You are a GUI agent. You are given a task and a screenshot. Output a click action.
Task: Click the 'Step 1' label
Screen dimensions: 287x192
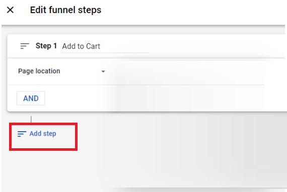pyautogui.click(x=46, y=46)
